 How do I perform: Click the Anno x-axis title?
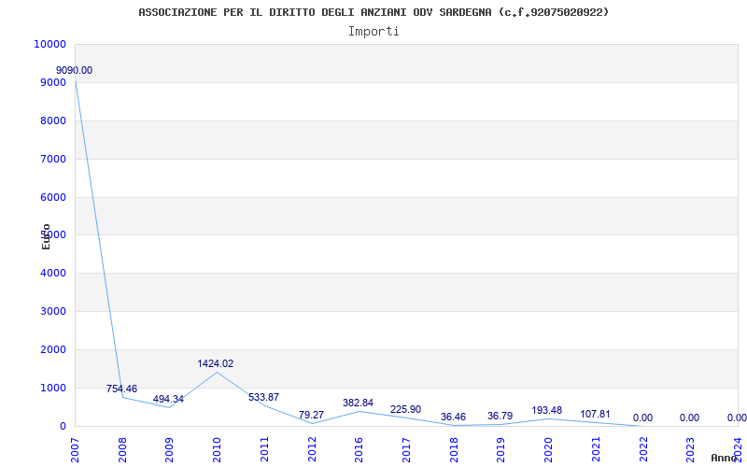pos(726,459)
